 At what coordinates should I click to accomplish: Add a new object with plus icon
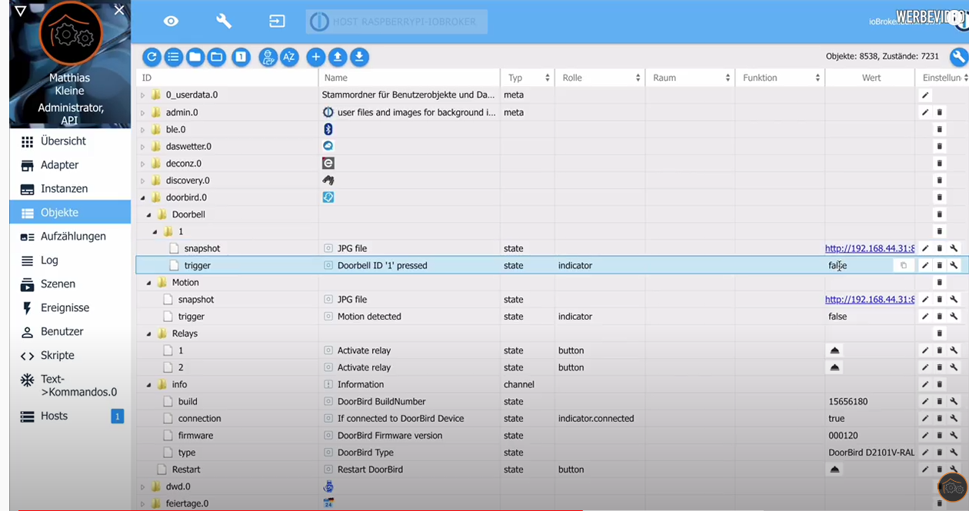315,57
